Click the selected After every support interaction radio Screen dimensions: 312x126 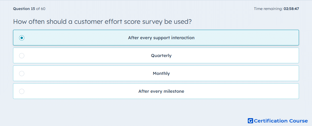pyautogui.click(x=22, y=38)
